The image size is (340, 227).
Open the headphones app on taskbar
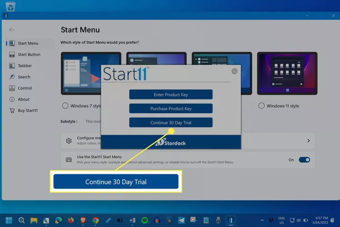tap(157, 221)
